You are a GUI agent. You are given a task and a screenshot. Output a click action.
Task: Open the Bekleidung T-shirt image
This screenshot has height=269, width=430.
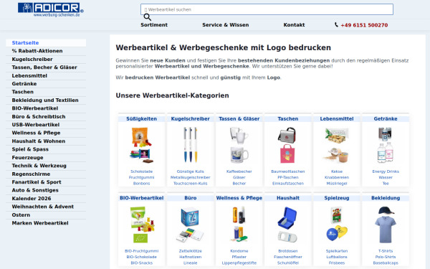pos(386,225)
